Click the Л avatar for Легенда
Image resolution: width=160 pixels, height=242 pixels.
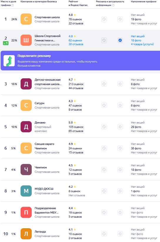[26, 234]
